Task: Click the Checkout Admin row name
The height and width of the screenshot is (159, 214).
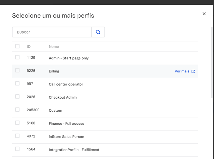Action: (63, 97)
